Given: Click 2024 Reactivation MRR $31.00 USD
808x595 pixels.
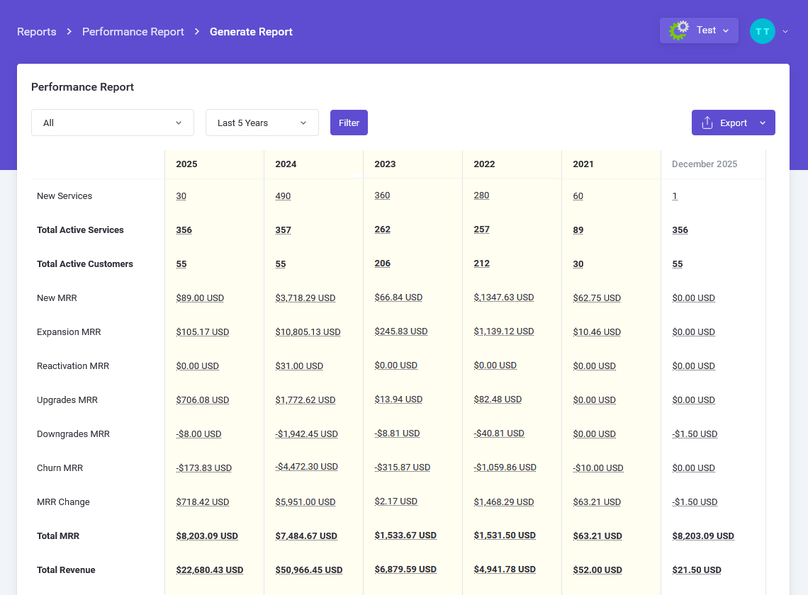Looking at the screenshot, I should (x=299, y=366).
